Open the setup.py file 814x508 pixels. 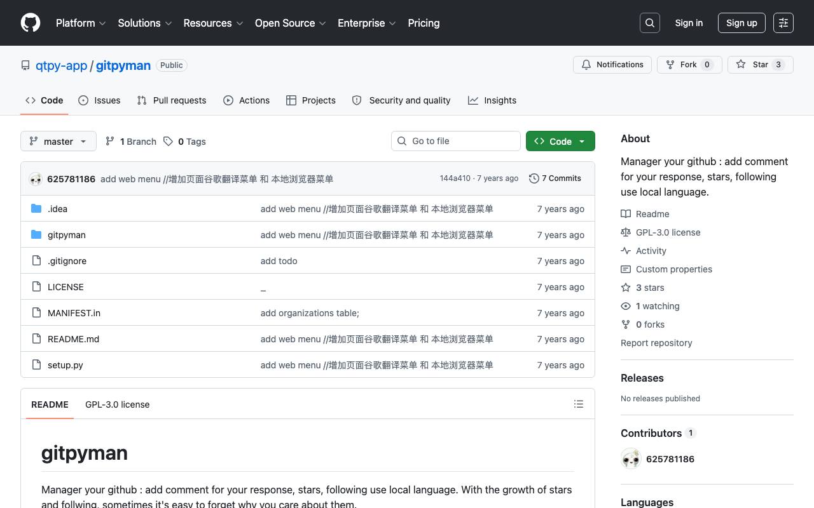(66, 365)
